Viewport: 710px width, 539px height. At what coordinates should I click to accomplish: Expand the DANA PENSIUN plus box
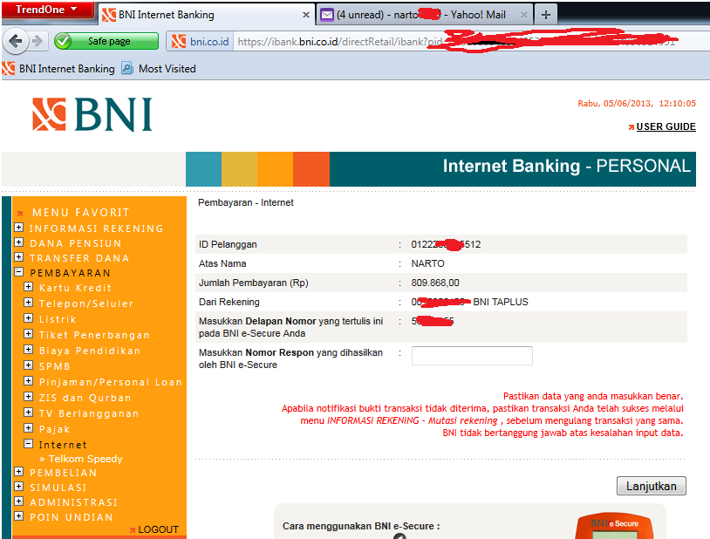click(19, 242)
